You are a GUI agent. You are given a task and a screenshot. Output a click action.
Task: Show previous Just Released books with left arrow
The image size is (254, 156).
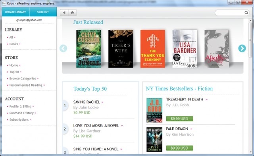[x=63, y=48]
